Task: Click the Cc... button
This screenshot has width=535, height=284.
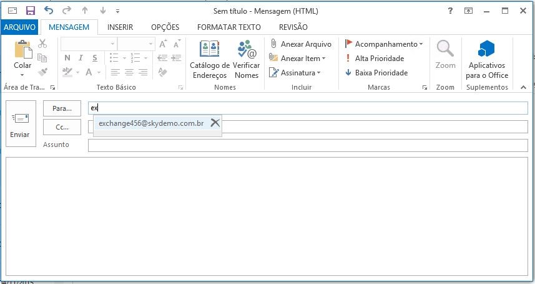Action: tap(62, 127)
